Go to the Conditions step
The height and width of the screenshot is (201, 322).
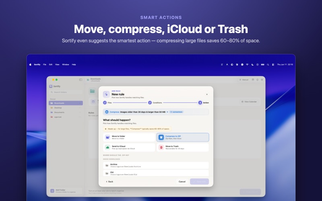pyautogui.click(x=155, y=103)
